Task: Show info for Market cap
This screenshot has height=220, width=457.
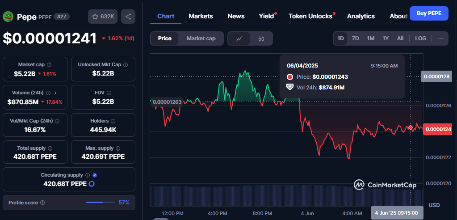Action: [x=49, y=64]
